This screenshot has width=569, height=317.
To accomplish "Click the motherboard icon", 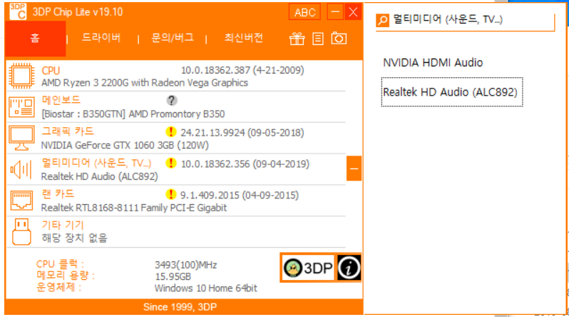I will coord(22,107).
